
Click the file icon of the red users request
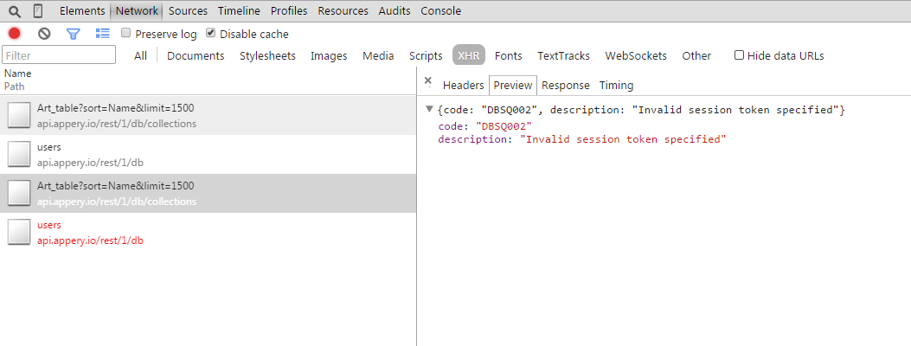tap(19, 232)
